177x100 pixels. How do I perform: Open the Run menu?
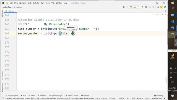(x=43, y=3)
